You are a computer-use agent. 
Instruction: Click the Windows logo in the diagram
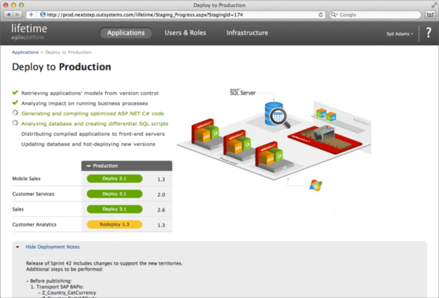click(x=315, y=185)
